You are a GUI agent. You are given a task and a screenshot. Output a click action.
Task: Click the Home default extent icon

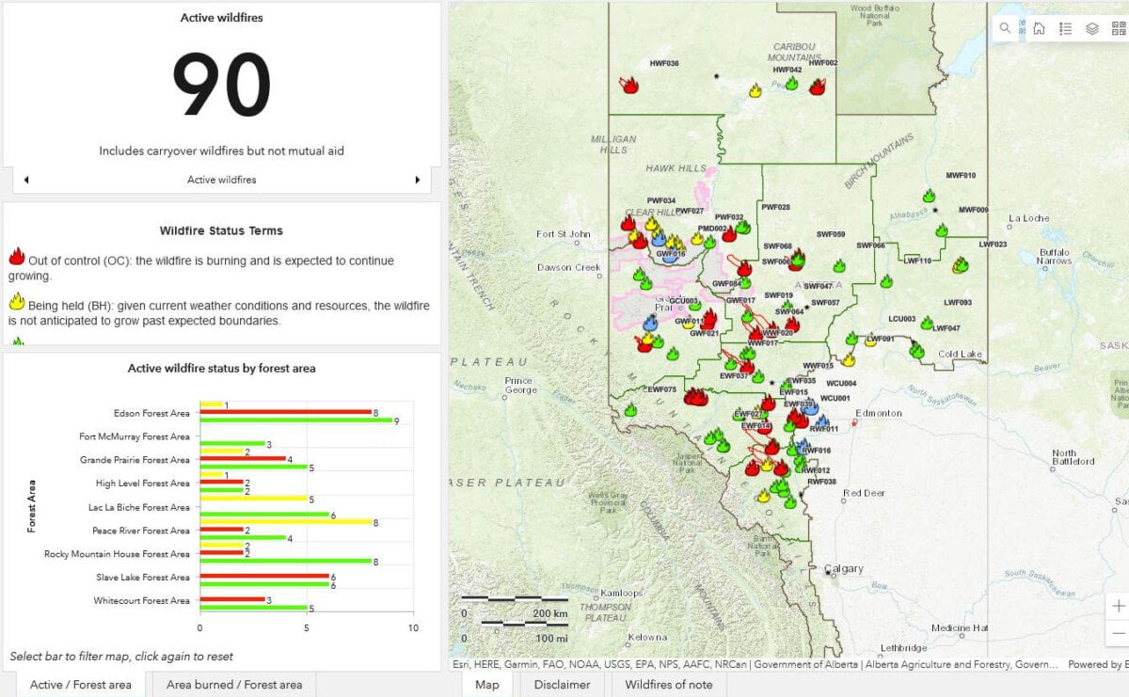coord(1039,28)
